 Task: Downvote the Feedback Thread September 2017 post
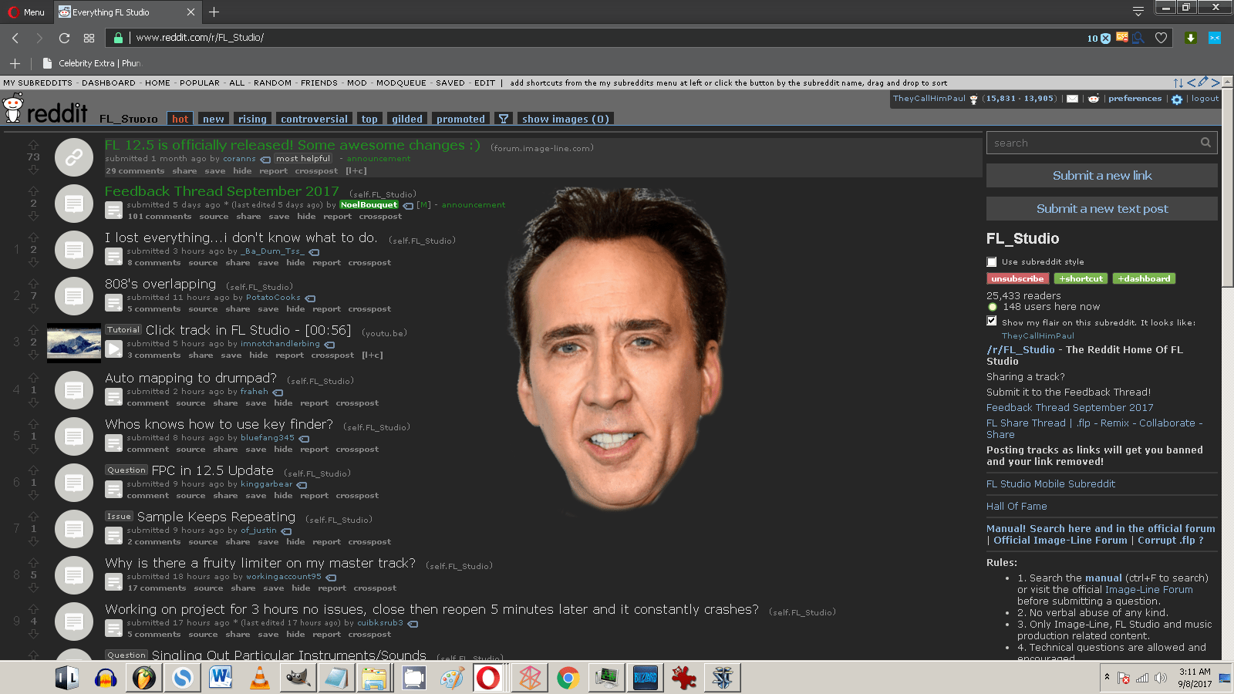coord(33,216)
